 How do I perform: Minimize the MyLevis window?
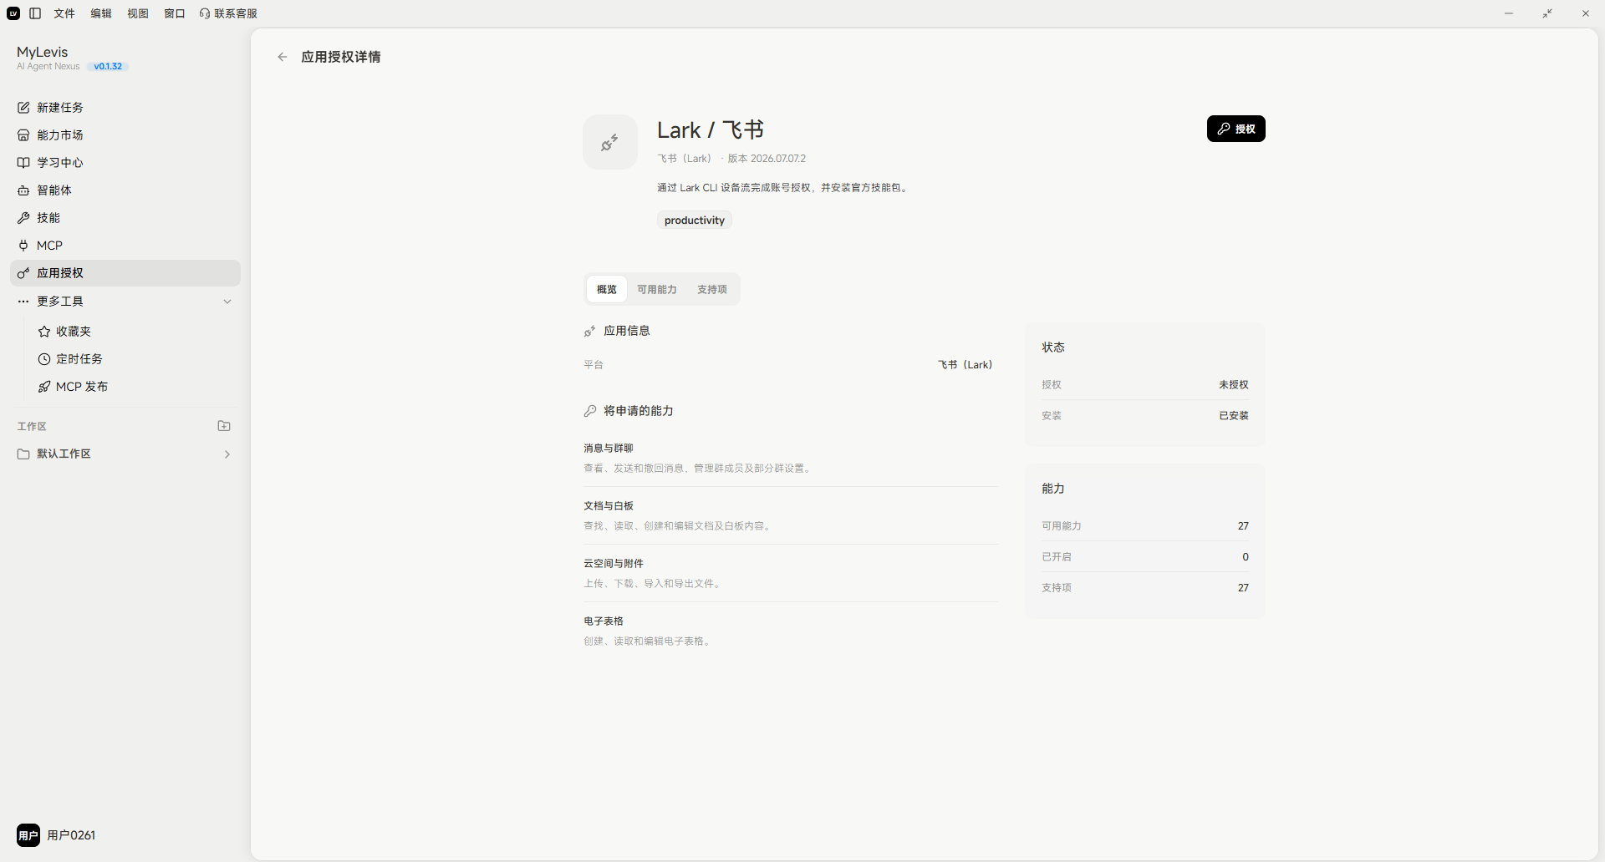pyautogui.click(x=1509, y=13)
